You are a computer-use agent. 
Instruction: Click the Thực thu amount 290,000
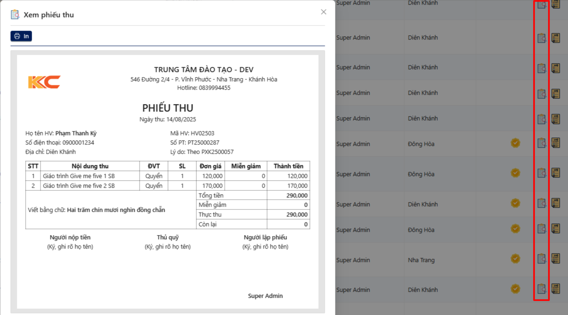297,215
